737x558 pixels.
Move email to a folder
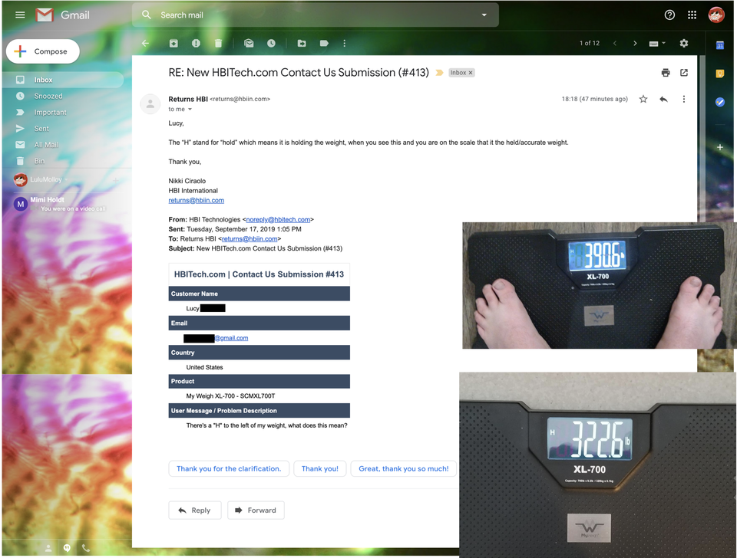coord(302,43)
